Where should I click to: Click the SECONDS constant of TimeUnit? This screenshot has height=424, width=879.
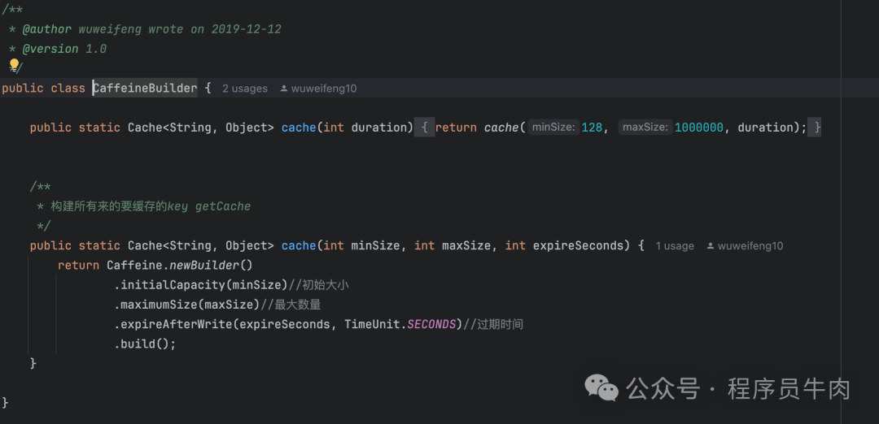tap(431, 324)
